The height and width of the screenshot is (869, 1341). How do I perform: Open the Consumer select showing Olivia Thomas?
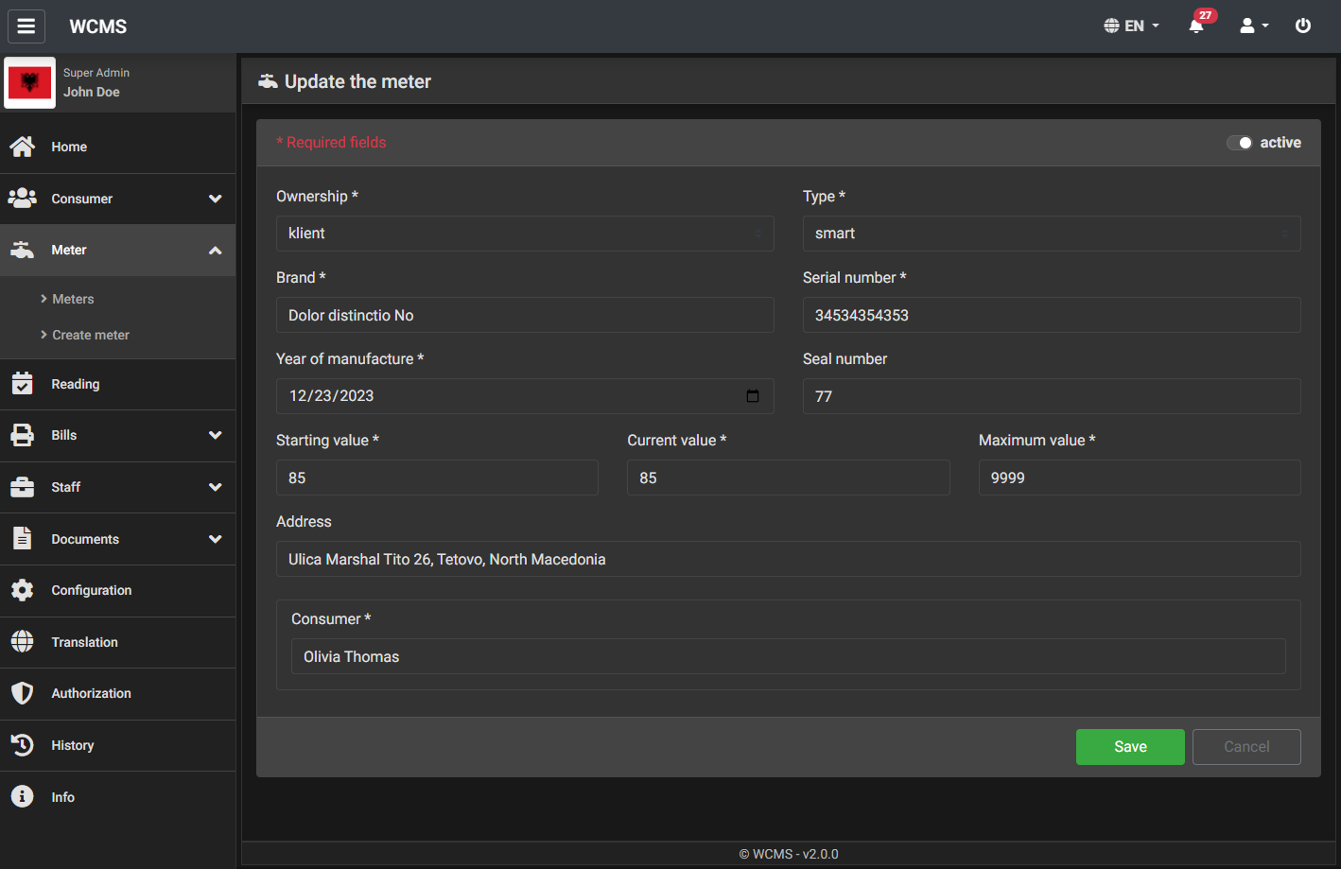coord(789,656)
